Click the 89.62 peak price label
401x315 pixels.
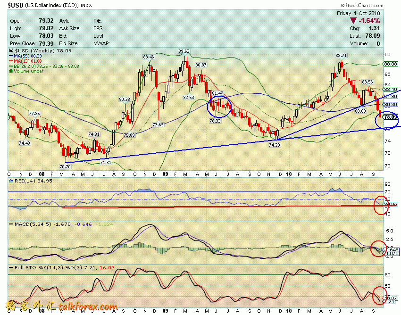point(184,51)
